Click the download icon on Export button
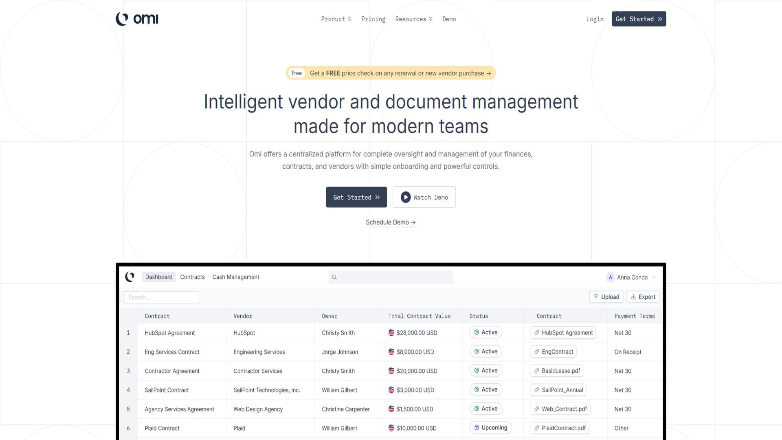782x440 pixels. [x=633, y=297]
